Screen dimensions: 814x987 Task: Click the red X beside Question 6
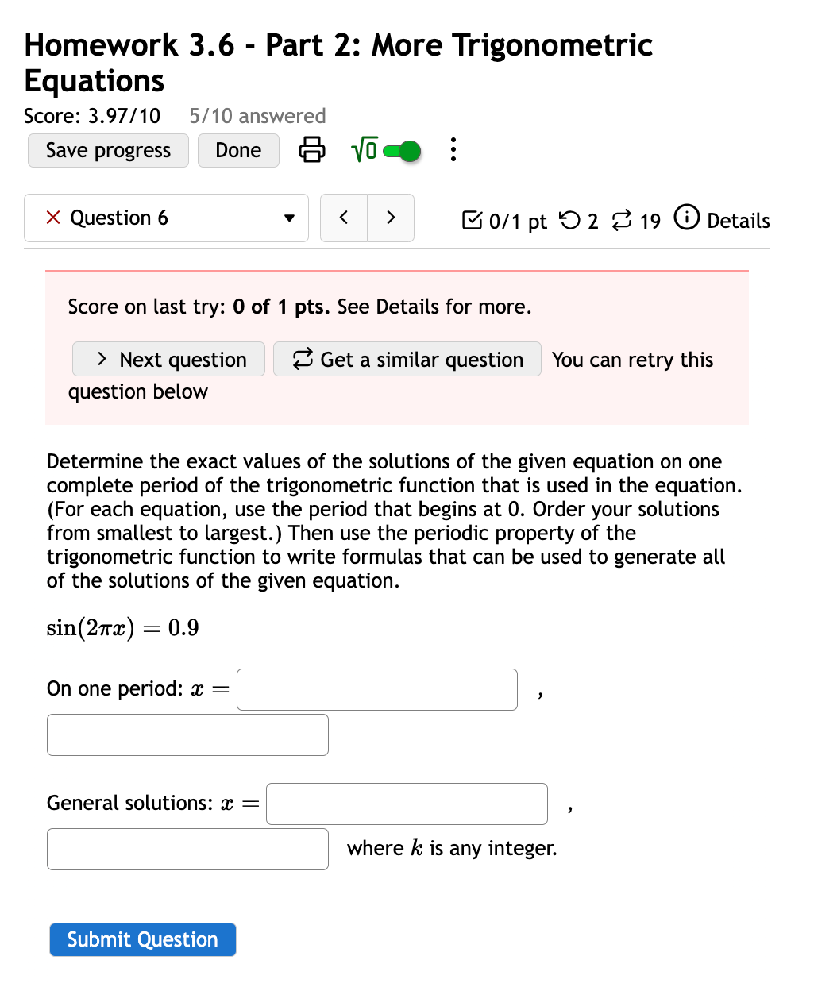coord(52,218)
